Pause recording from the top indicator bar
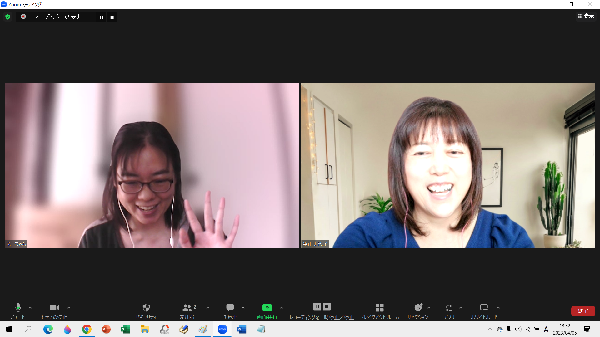 coord(102,17)
